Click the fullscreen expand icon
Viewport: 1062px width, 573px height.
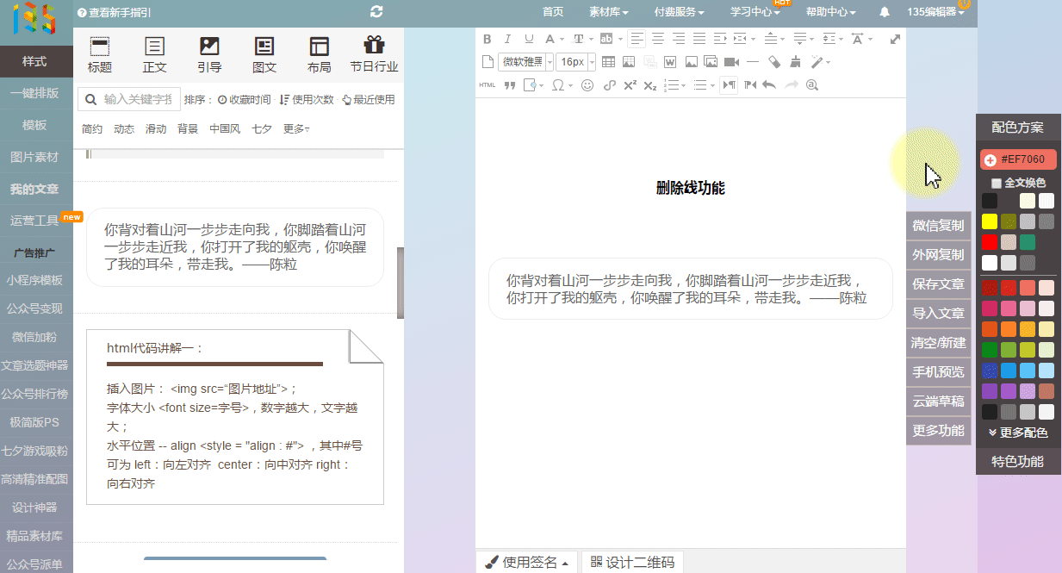(x=895, y=39)
